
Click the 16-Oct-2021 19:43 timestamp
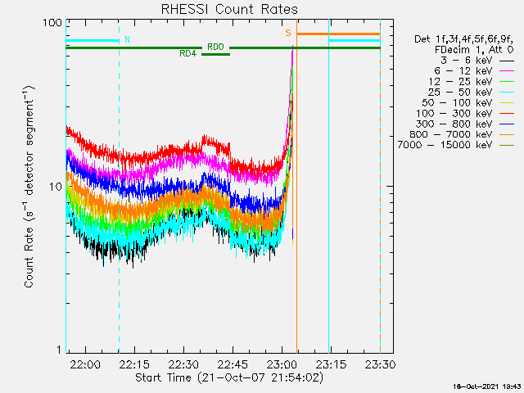tap(487, 386)
